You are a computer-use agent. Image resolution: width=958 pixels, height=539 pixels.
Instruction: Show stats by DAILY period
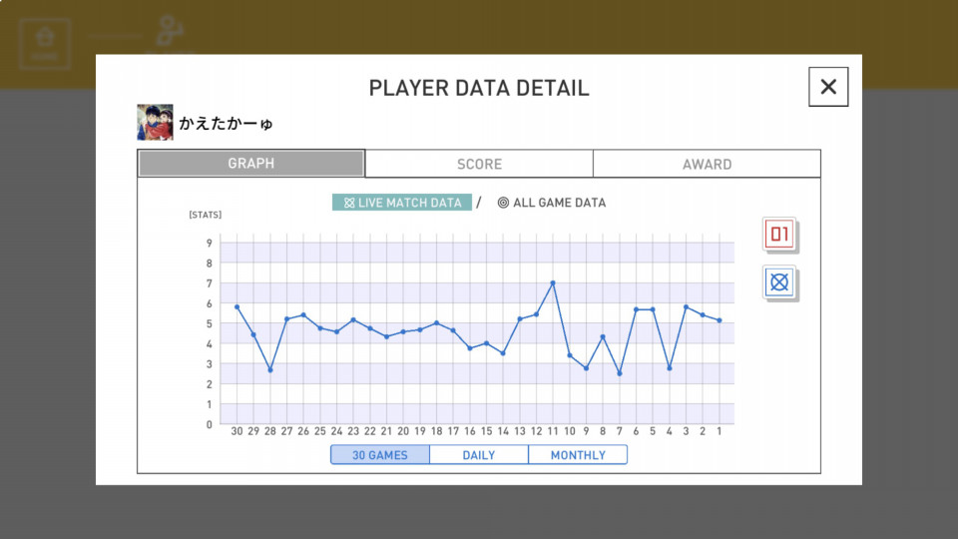pyautogui.click(x=479, y=455)
